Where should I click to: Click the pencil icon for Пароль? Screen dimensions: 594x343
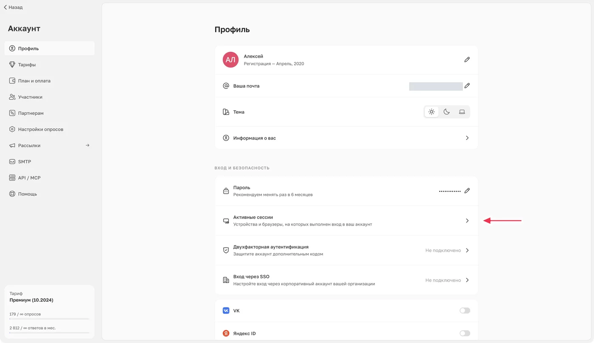(467, 191)
